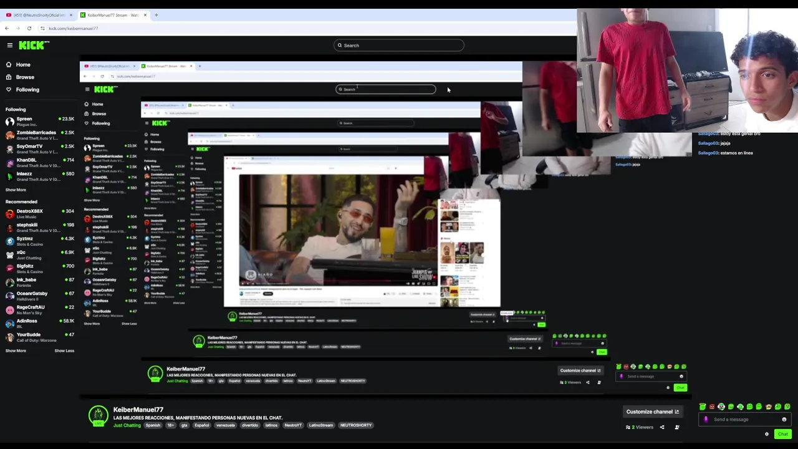Image resolution: width=798 pixels, height=449 pixels.
Task: Go back with the browser back arrow
Action: (7, 28)
